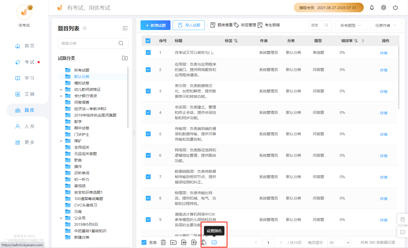
Task: Focus the 搜索 question search field
Action: pyautogui.click(x=320, y=25)
